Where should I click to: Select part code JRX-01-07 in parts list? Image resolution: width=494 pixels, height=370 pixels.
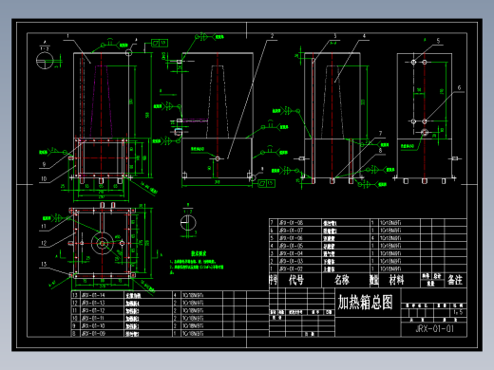(291, 231)
